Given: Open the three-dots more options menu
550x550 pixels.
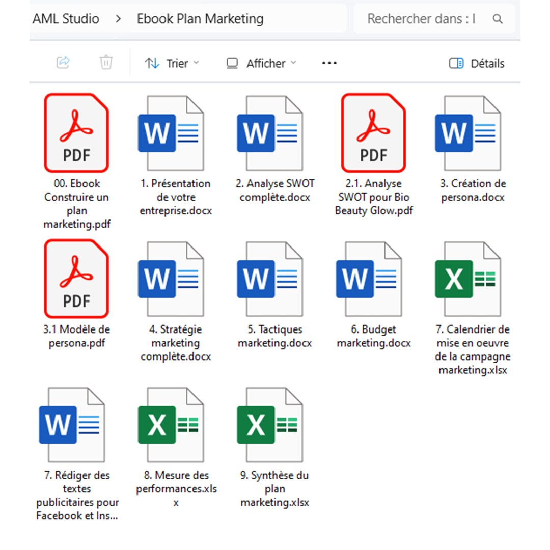Looking at the screenshot, I should point(329,63).
